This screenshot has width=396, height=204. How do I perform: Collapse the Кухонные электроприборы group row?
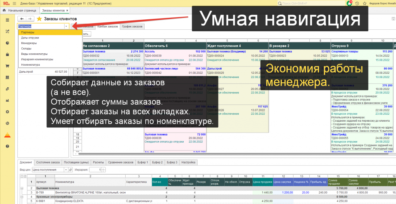(x=22, y=196)
